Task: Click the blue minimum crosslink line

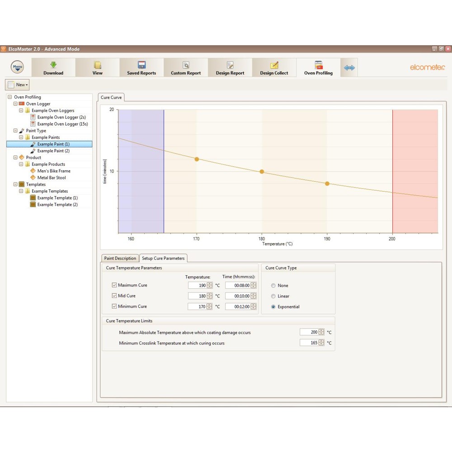Action: (x=164, y=171)
